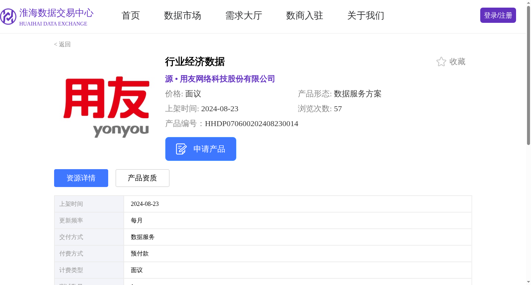This screenshot has width=531, height=285.
Task: Click the 交付方式 table label
Action: click(x=71, y=237)
